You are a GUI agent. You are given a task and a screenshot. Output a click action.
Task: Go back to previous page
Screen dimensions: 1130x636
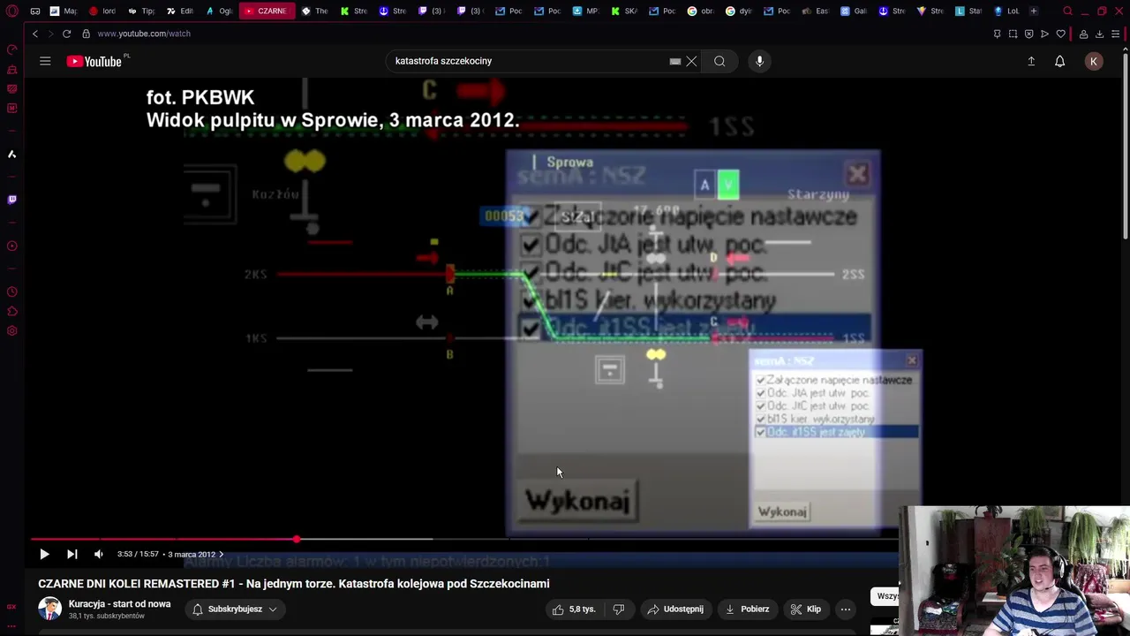[x=35, y=34]
